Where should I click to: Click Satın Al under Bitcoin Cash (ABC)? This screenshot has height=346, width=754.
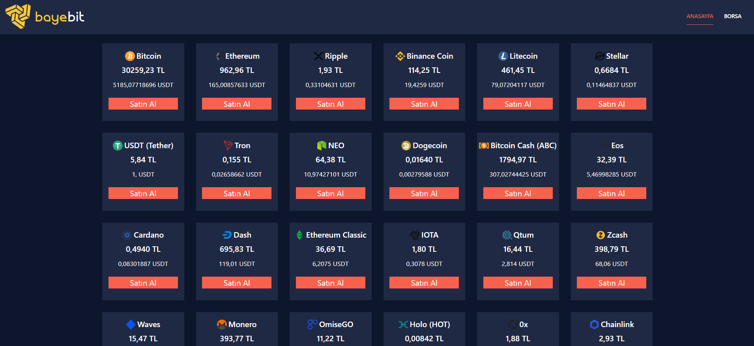click(518, 193)
